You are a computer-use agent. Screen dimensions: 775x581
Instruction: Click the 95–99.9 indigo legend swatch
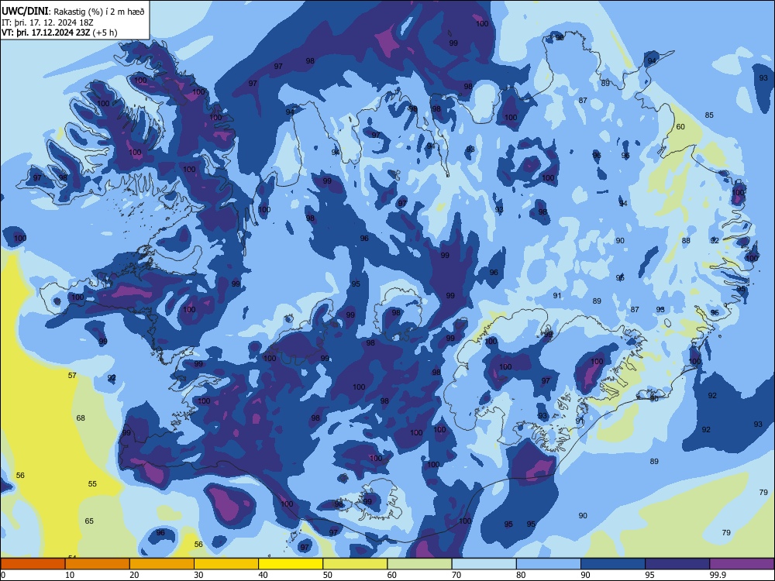pos(677,564)
